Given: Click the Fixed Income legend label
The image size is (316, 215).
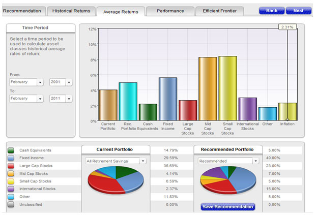Looking at the screenshot, I should (32, 158).
